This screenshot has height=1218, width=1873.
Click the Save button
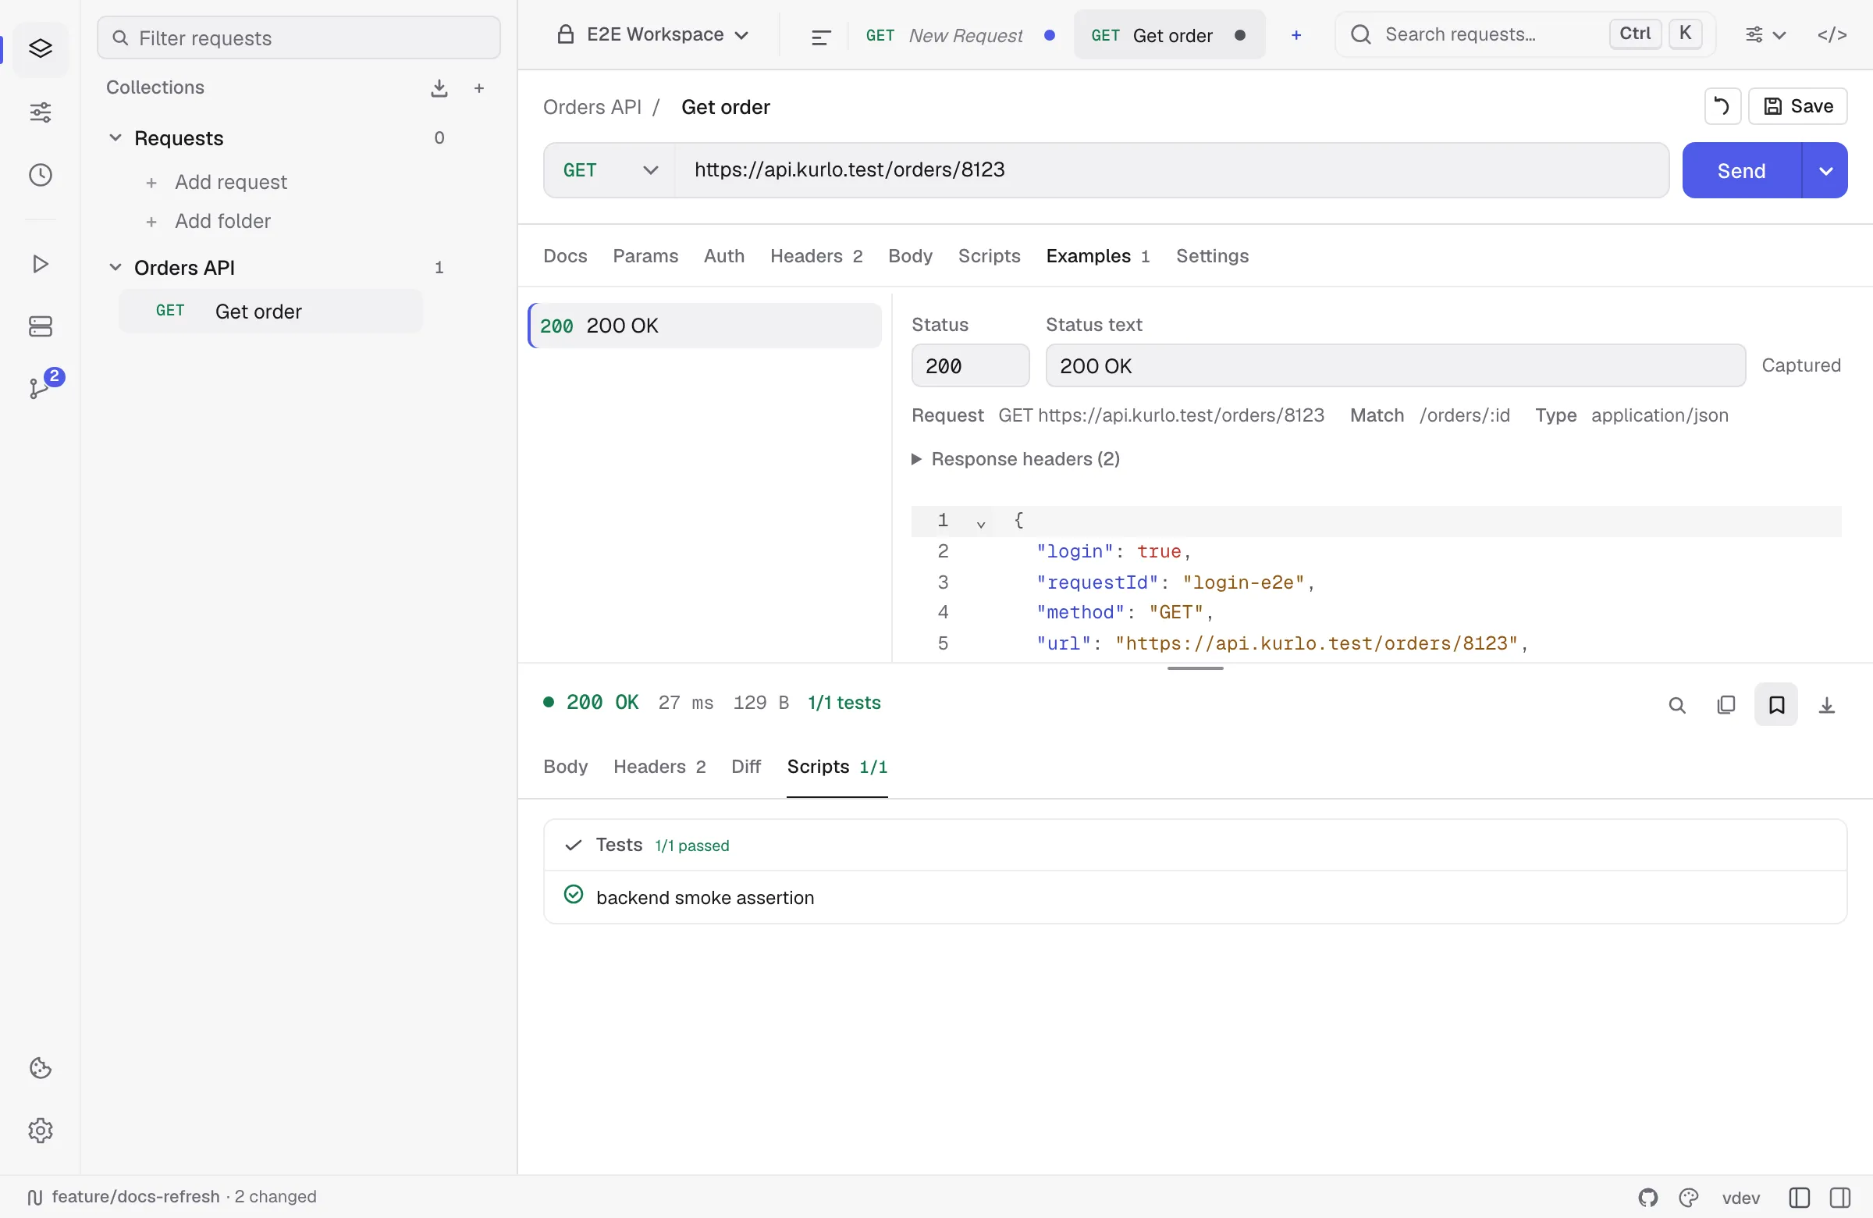click(1798, 106)
